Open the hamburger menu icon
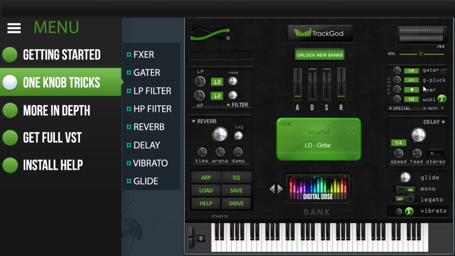The height and width of the screenshot is (256, 455). click(14, 28)
